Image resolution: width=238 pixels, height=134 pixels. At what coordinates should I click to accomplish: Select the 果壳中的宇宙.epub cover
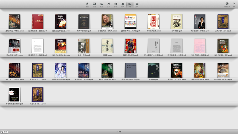[x=84, y=22]
